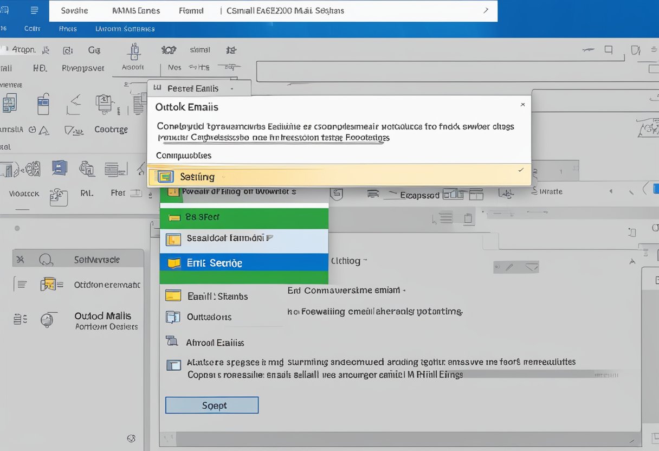Tick the checkbox beside Alatısere message text
659x451 pixels.
(173, 365)
